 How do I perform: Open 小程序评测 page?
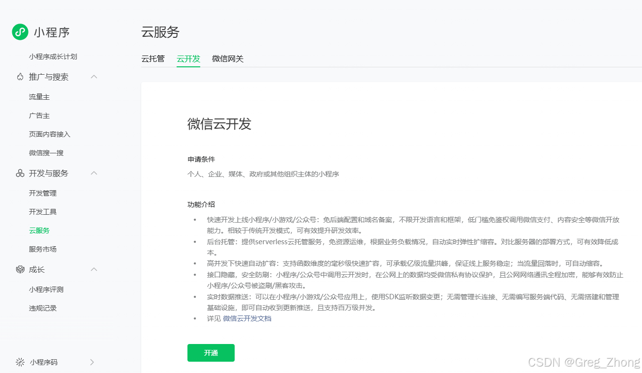tap(46, 289)
